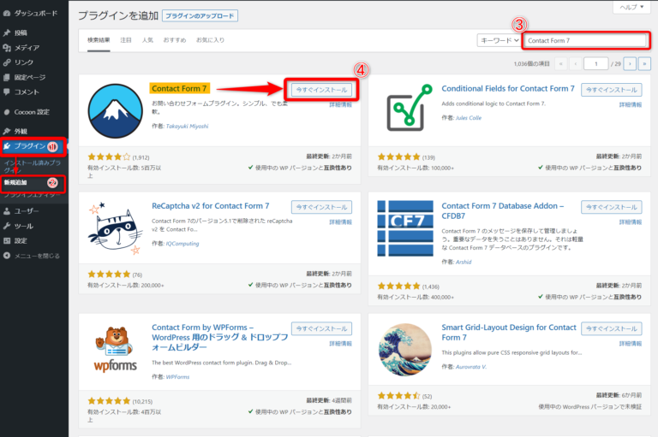Click the Conditional Fields plugin logo
The image size is (658, 437).
coord(410,107)
